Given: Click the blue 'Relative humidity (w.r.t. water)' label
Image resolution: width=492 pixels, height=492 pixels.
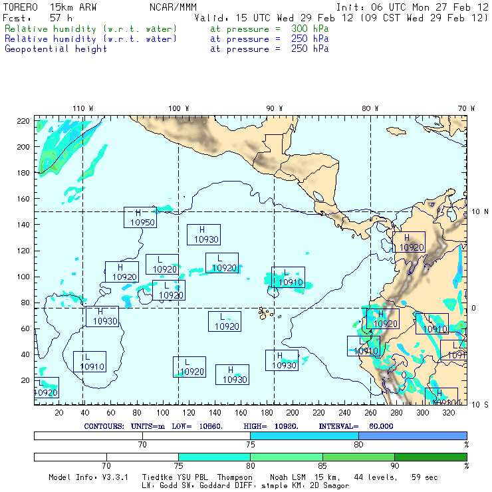Looking at the screenshot, I should (x=90, y=39).
